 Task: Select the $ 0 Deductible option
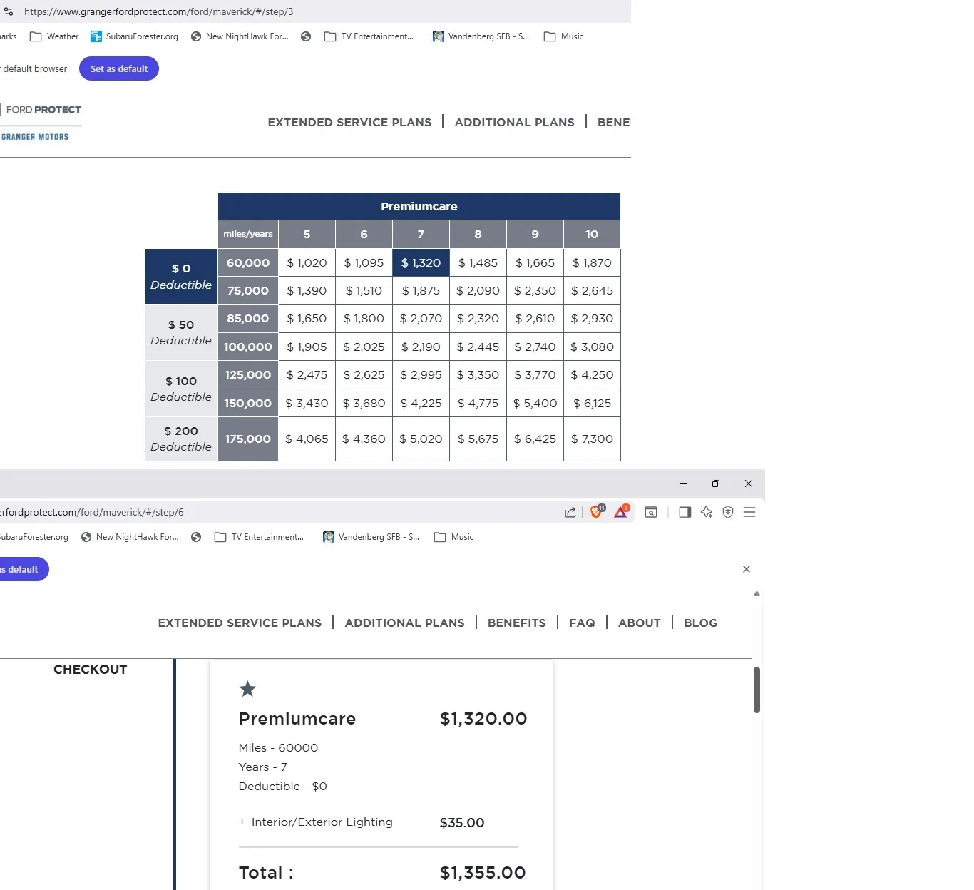(x=181, y=277)
